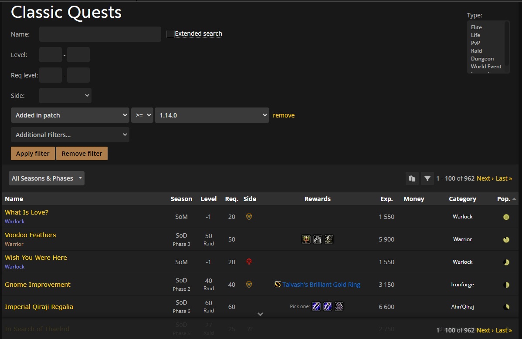This screenshot has height=339, width=522.
Task: Click second reward icon for Imperial Qiraji Regalia
Action: pos(328,306)
